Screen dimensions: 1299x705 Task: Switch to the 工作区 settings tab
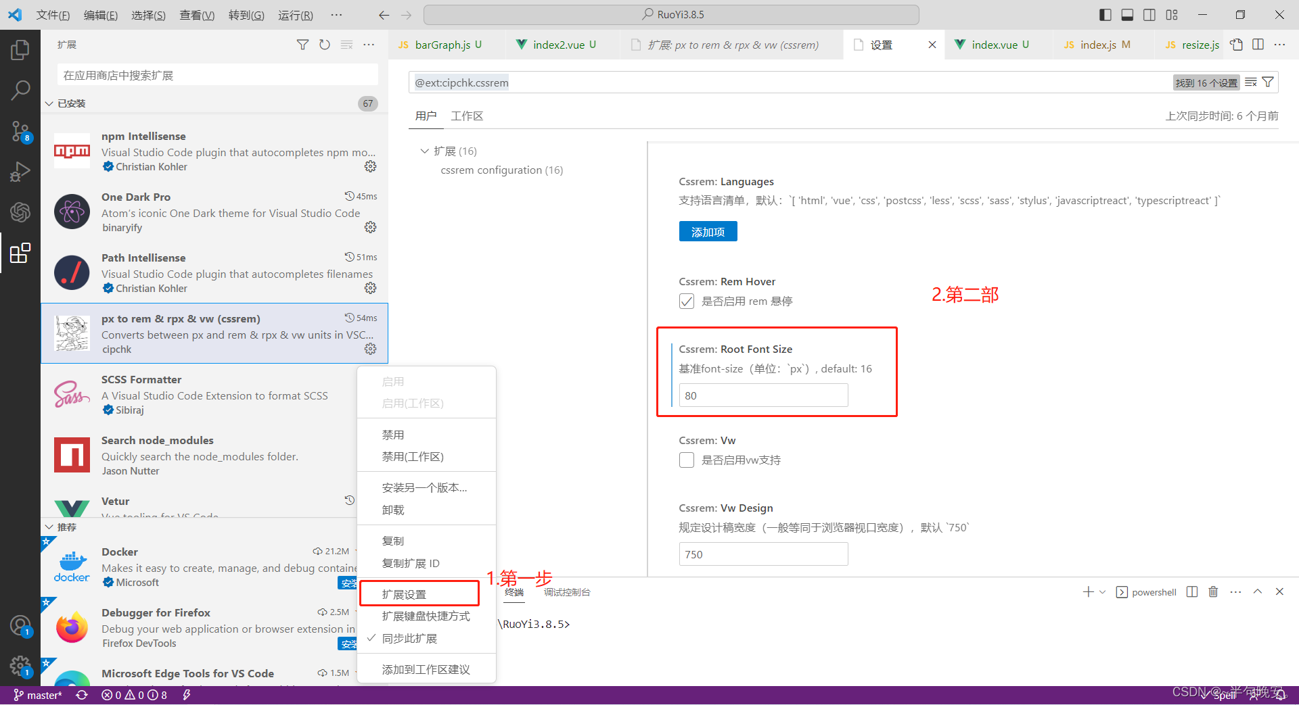pyautogui.click(x=467, y=116)
